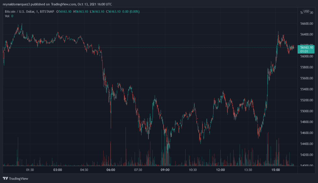This screenshot has height=183, width=318.
Task: Click the Bitcoin / U.S. Dollar symbol title
Action: tap(30, 12)
